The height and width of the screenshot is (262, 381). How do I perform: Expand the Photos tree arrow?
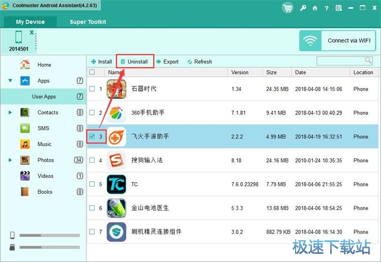[x=10, y=160]
